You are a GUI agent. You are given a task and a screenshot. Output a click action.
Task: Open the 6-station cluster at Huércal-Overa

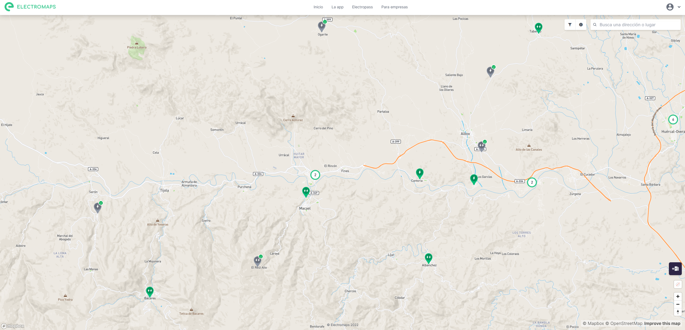[x=673, y=119]
